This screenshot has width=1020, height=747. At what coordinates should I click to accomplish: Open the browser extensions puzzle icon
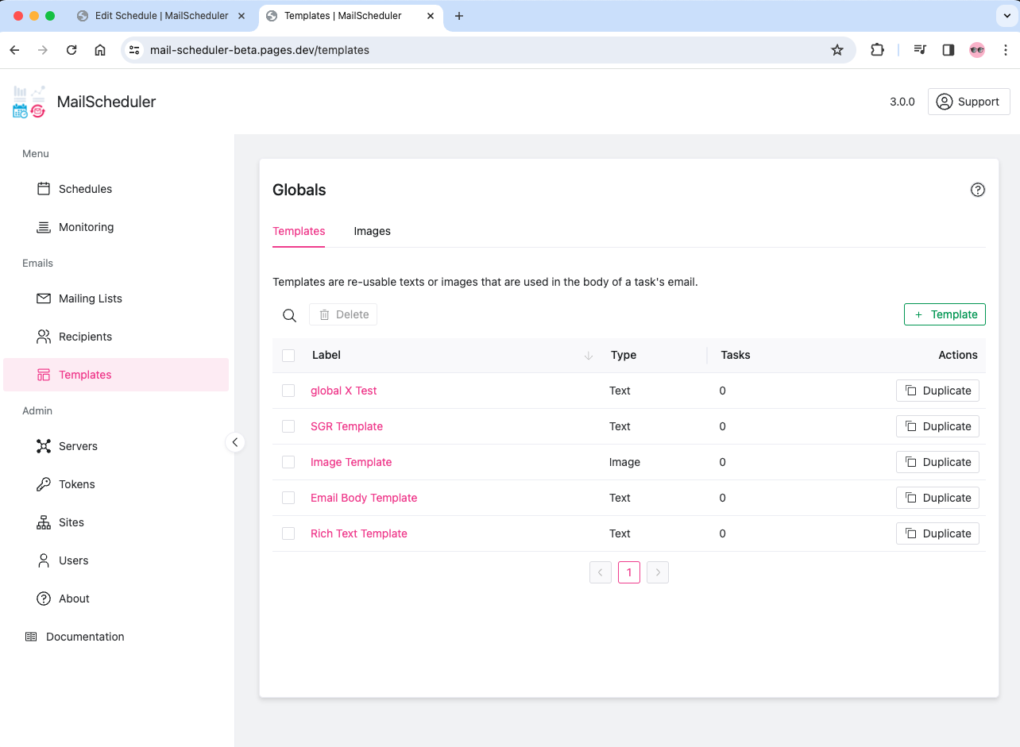pyautogui.click(x=877, y=50)
